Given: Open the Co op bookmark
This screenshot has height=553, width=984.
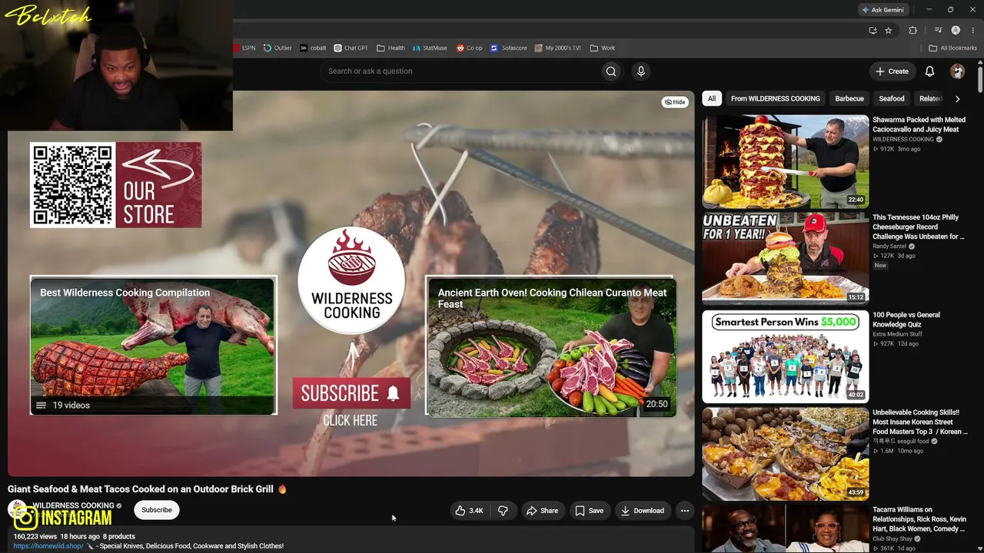Looking at the screenshot, I should click(x=470, y=48).
